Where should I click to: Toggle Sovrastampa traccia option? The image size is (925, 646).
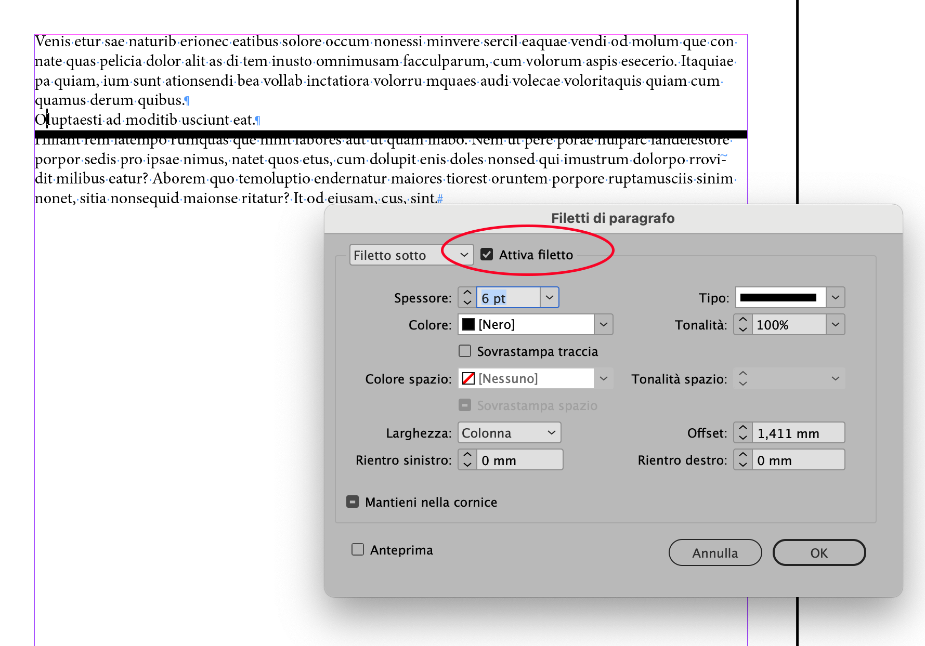point(464,351)
